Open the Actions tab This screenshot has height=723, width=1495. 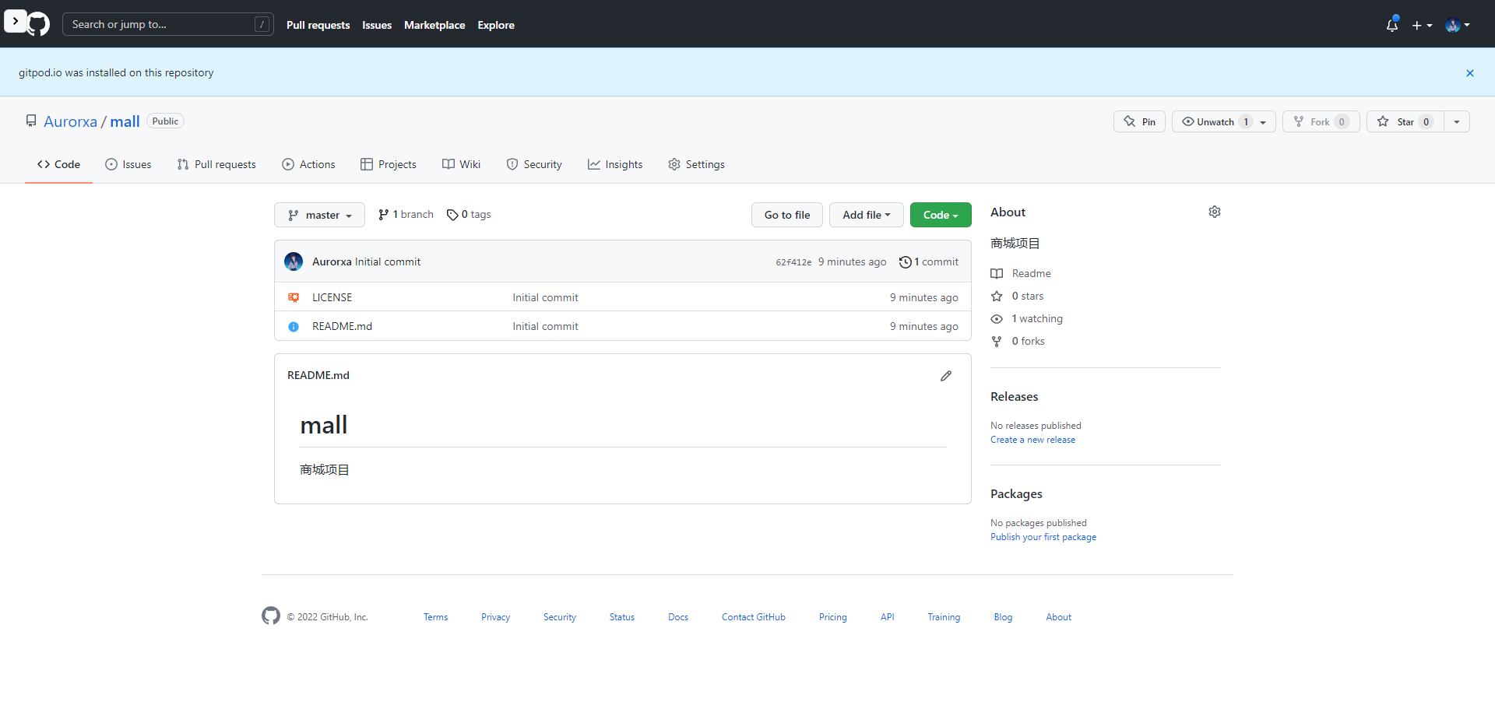point(308,164)
